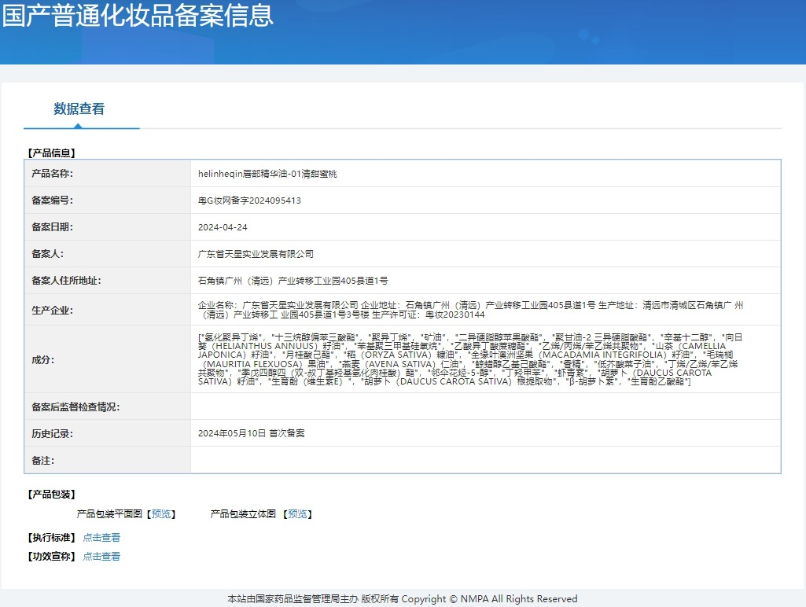Click the 成分 row label
The height and width of the screenshot is (607, 806).
pyautogui.click(x=43, y=360)
